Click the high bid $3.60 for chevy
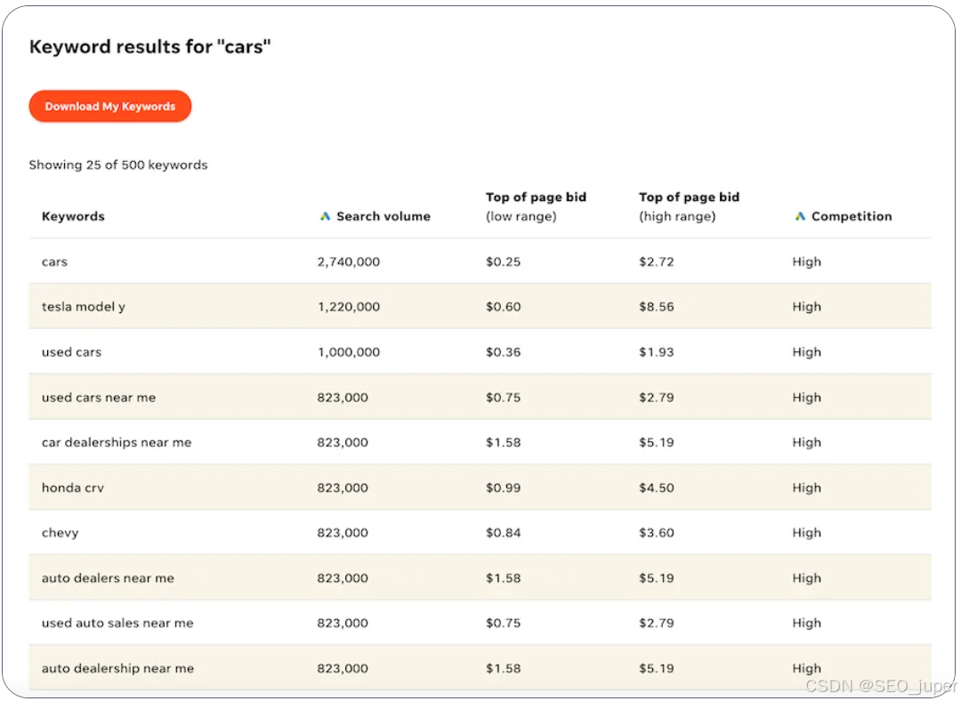The width and height of the screenshot is (961, 701). (x=657, y=533)
